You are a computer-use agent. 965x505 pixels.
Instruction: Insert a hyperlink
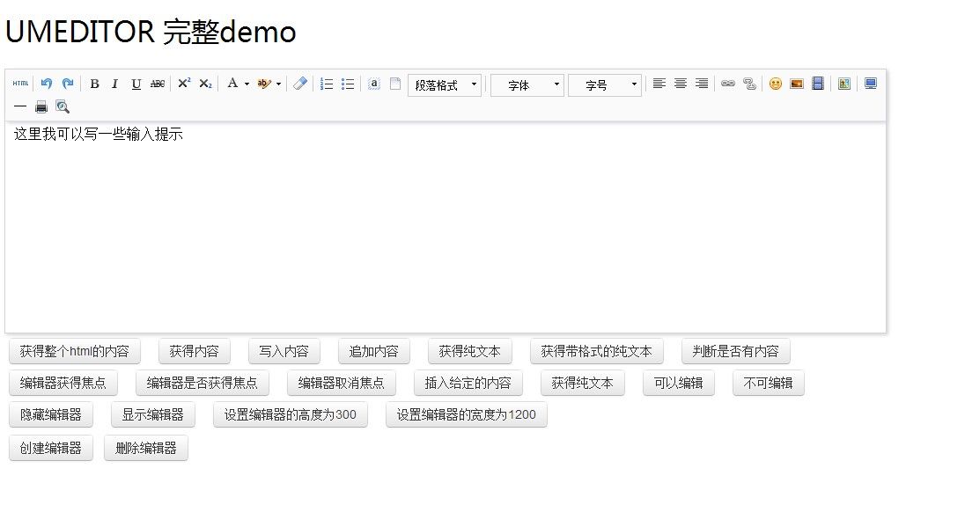pos(728,84)
